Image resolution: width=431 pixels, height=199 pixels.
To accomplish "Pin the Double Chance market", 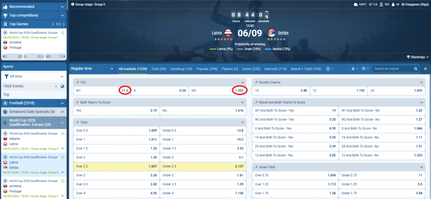I will pos(256,82).
